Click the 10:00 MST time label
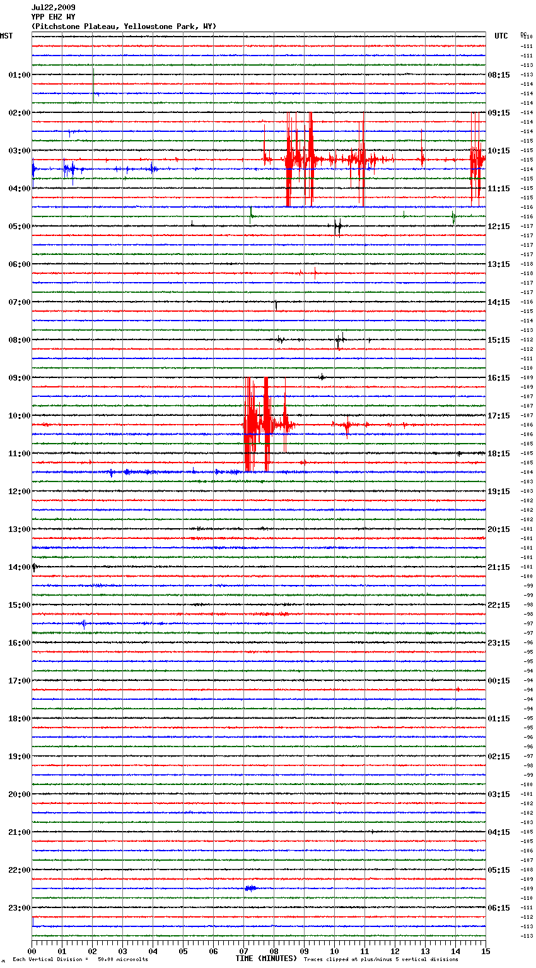This screenshot has width=536, height=968. 20,416
